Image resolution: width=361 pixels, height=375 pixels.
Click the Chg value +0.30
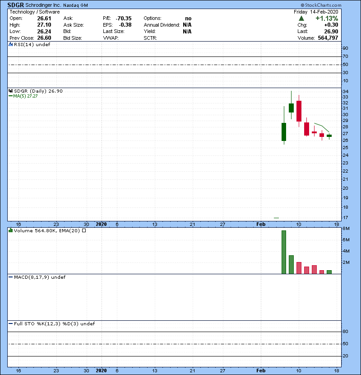point(331,25)
